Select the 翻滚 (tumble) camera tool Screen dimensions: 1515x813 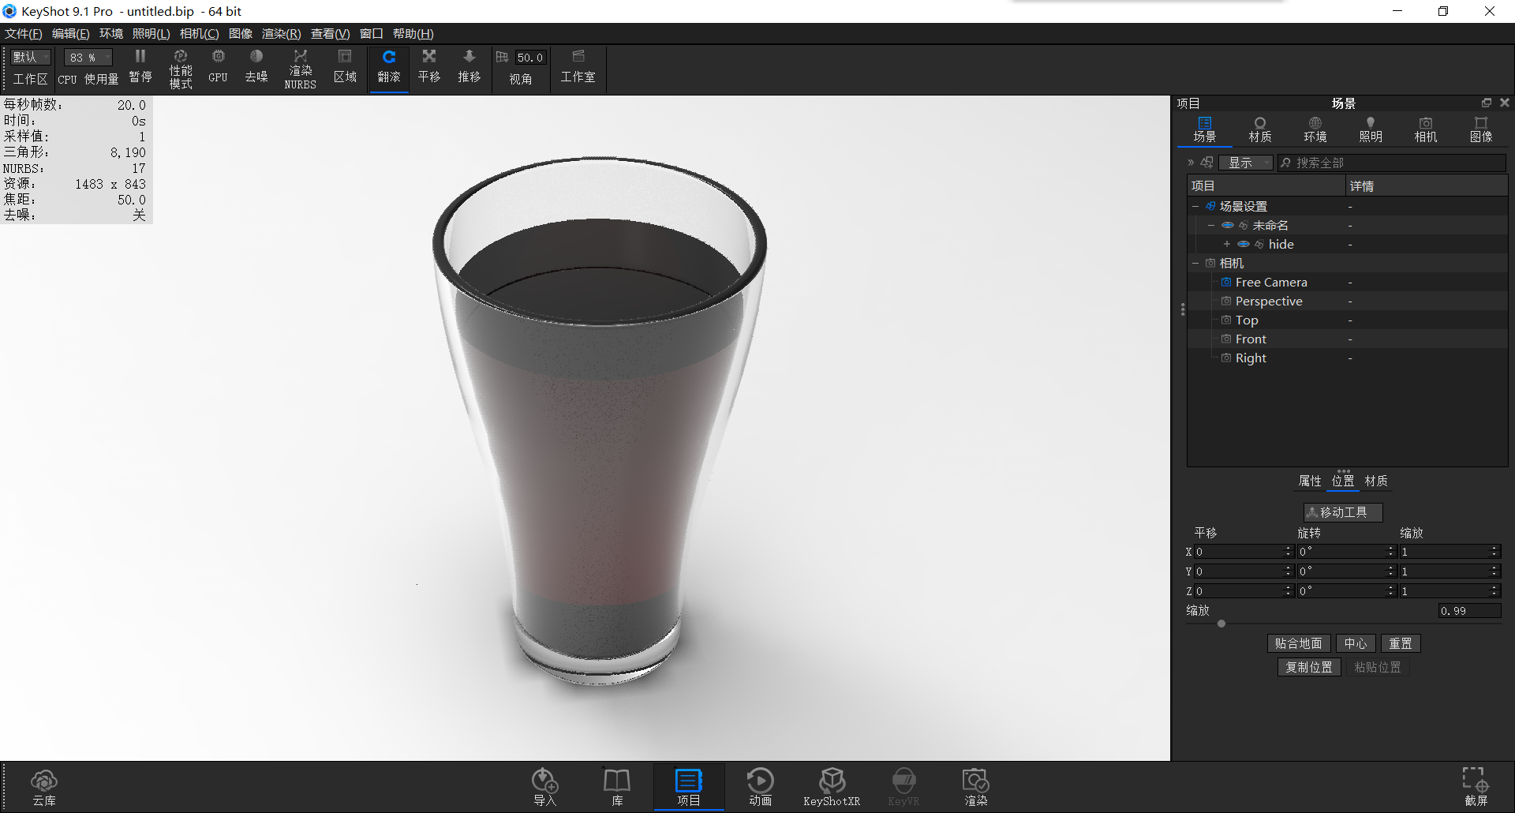pyautogui.click(x=388, y=68)
